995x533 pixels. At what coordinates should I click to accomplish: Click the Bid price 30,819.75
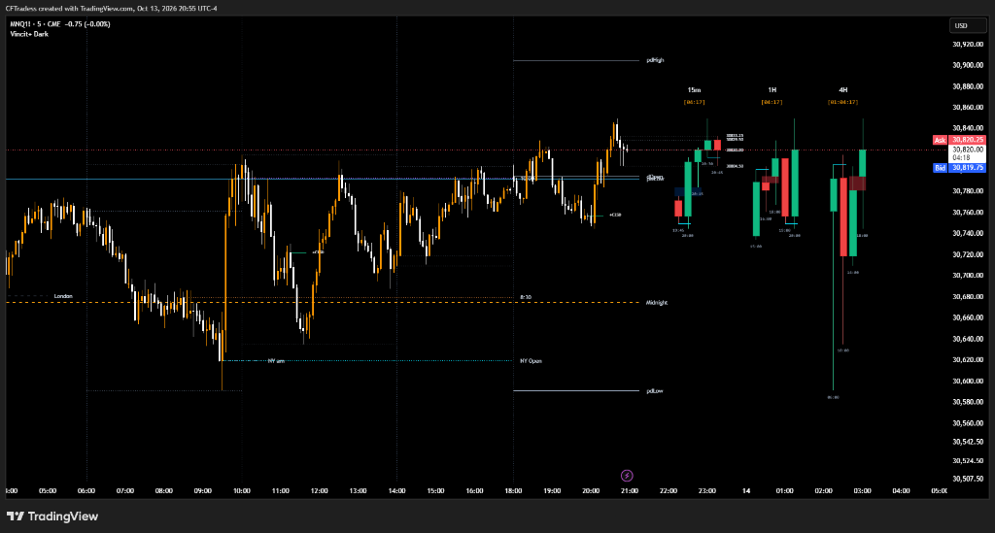coord(967,168)
